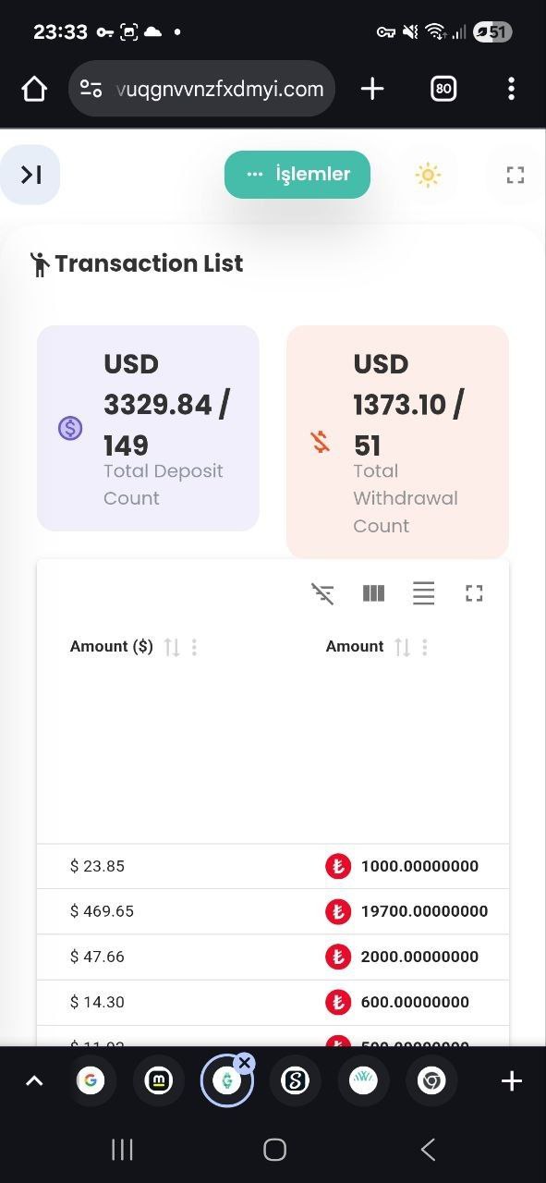Sort by Amount ($) column arrows
The height and width of the screenshot is (1183, 546).
coord(172,647)
